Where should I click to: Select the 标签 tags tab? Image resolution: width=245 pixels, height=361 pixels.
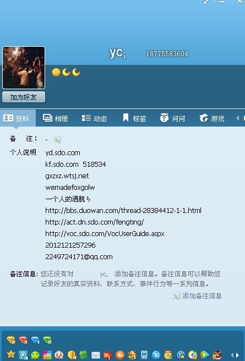[x=134, y=118]
